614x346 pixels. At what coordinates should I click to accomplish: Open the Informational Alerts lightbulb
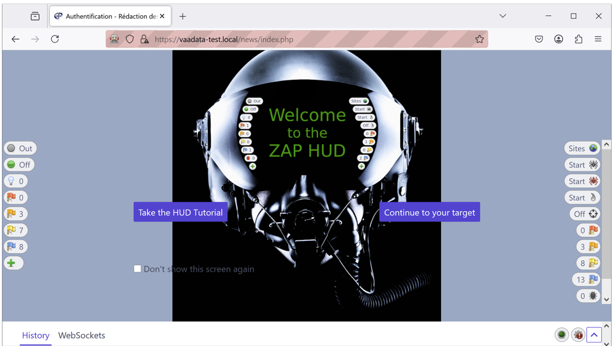16,181
